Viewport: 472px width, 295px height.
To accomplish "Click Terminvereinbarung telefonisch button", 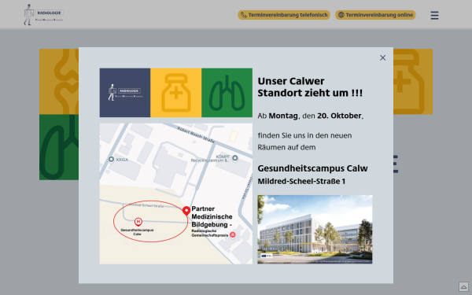I will (x=284, y=15).
